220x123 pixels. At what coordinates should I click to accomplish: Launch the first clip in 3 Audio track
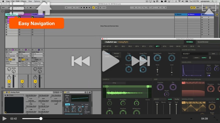tap(32, 17)
